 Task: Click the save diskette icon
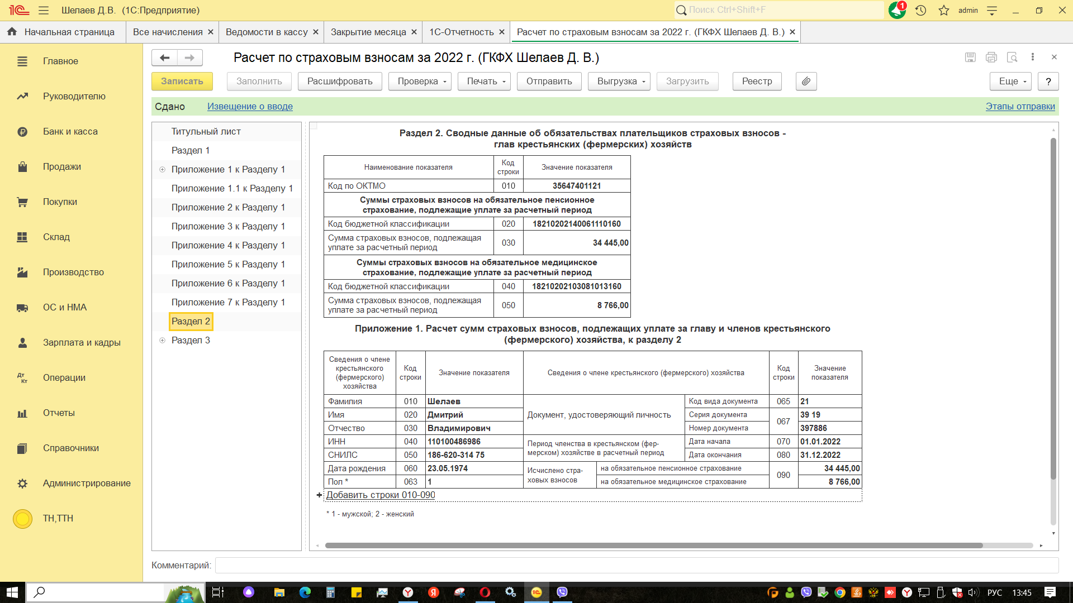pos(970,57)
